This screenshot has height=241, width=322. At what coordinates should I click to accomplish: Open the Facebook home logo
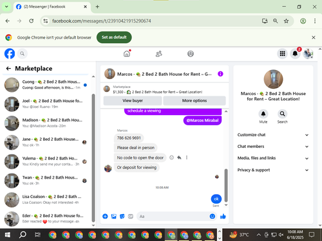pos(10,53)
